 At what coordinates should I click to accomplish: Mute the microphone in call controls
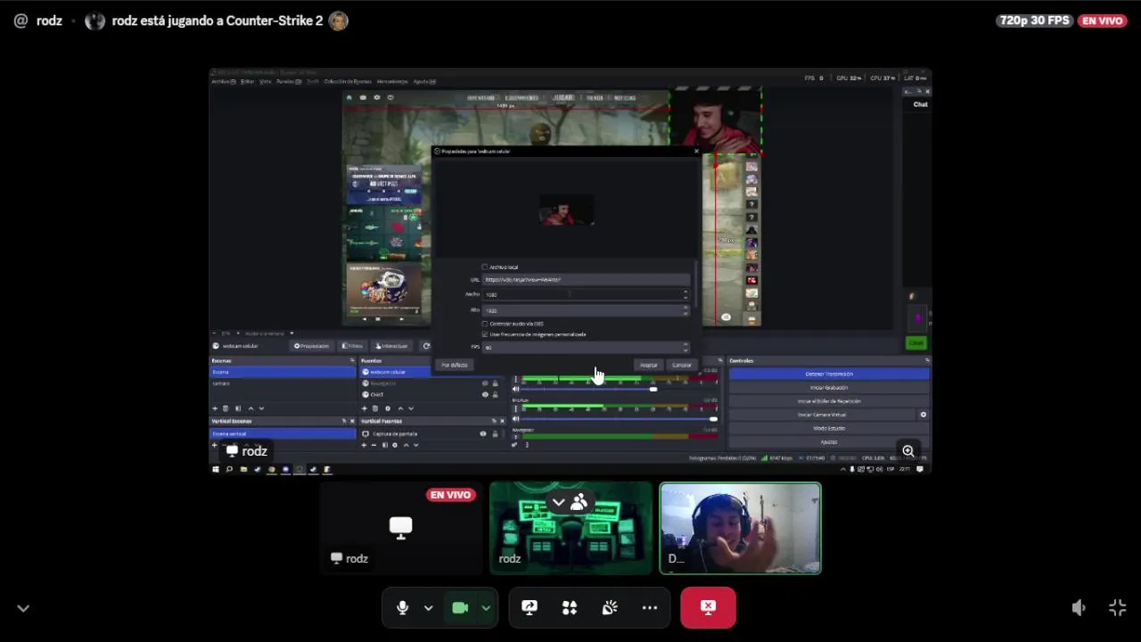tap(402, 608)
